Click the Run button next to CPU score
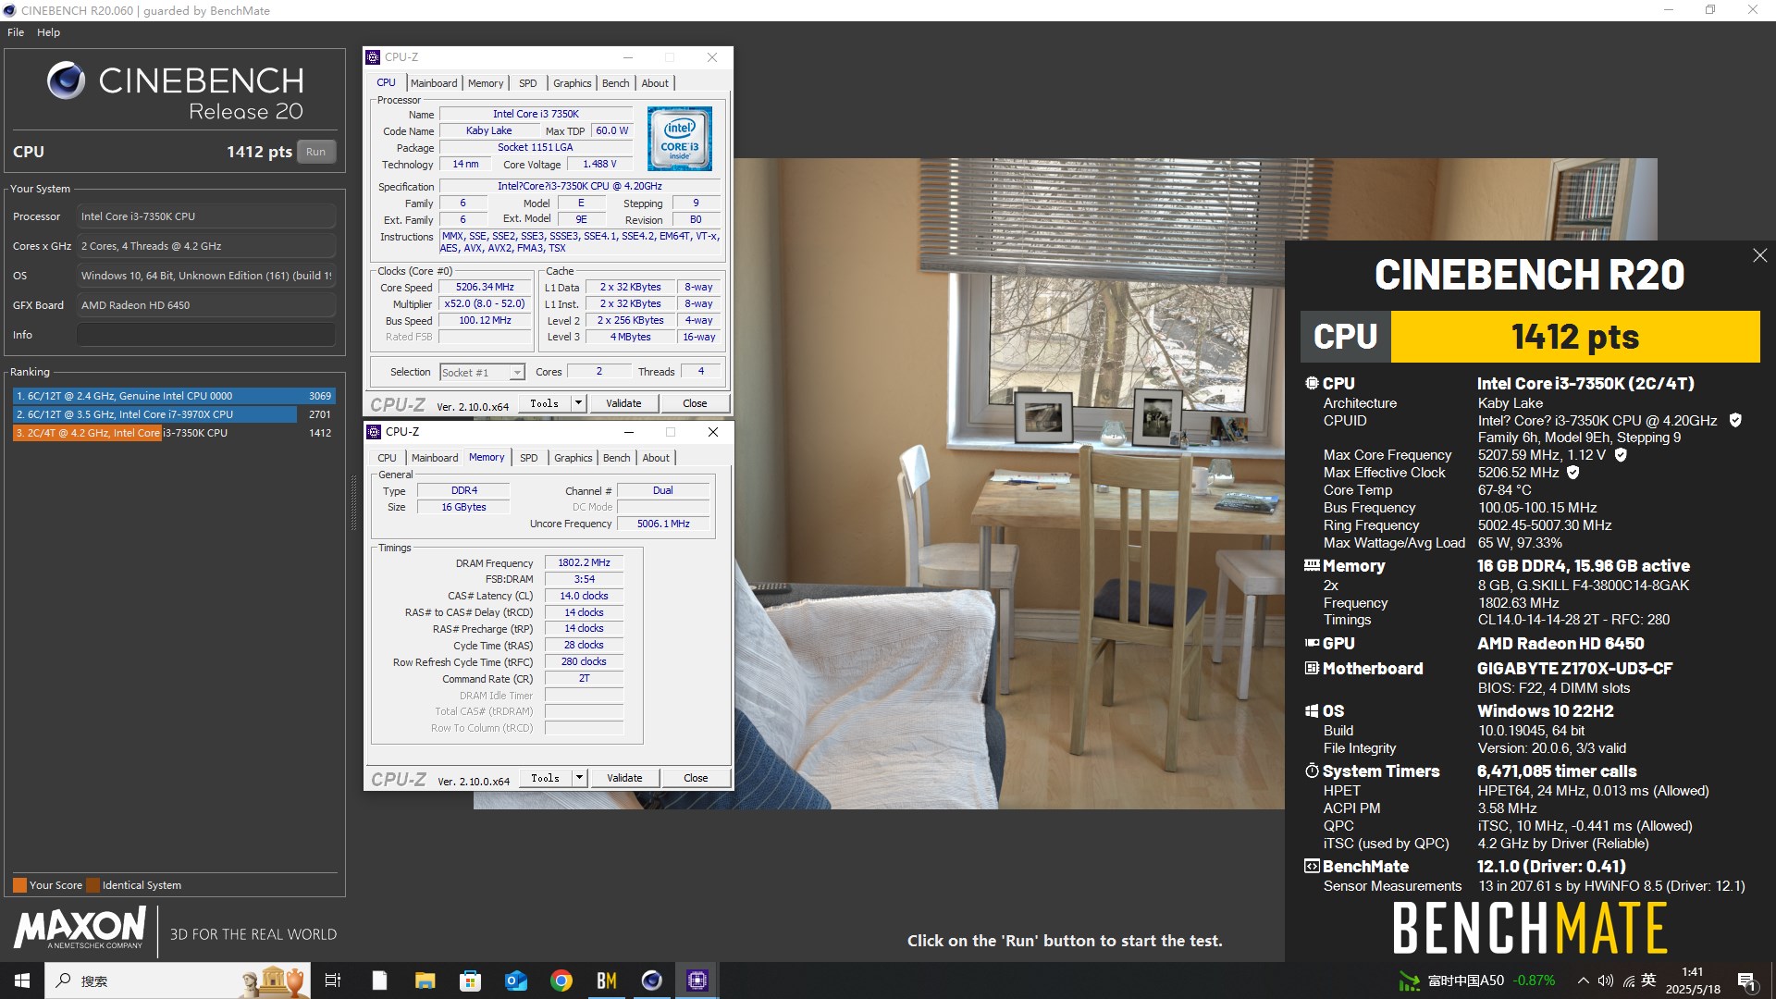 316,152
